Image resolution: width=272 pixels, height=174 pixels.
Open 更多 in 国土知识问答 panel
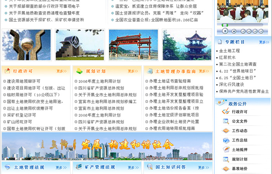pos(204,167)
